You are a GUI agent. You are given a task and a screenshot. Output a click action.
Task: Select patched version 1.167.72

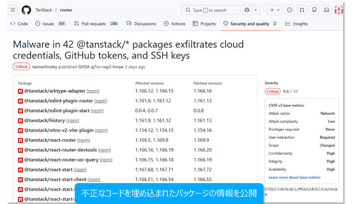203,170
